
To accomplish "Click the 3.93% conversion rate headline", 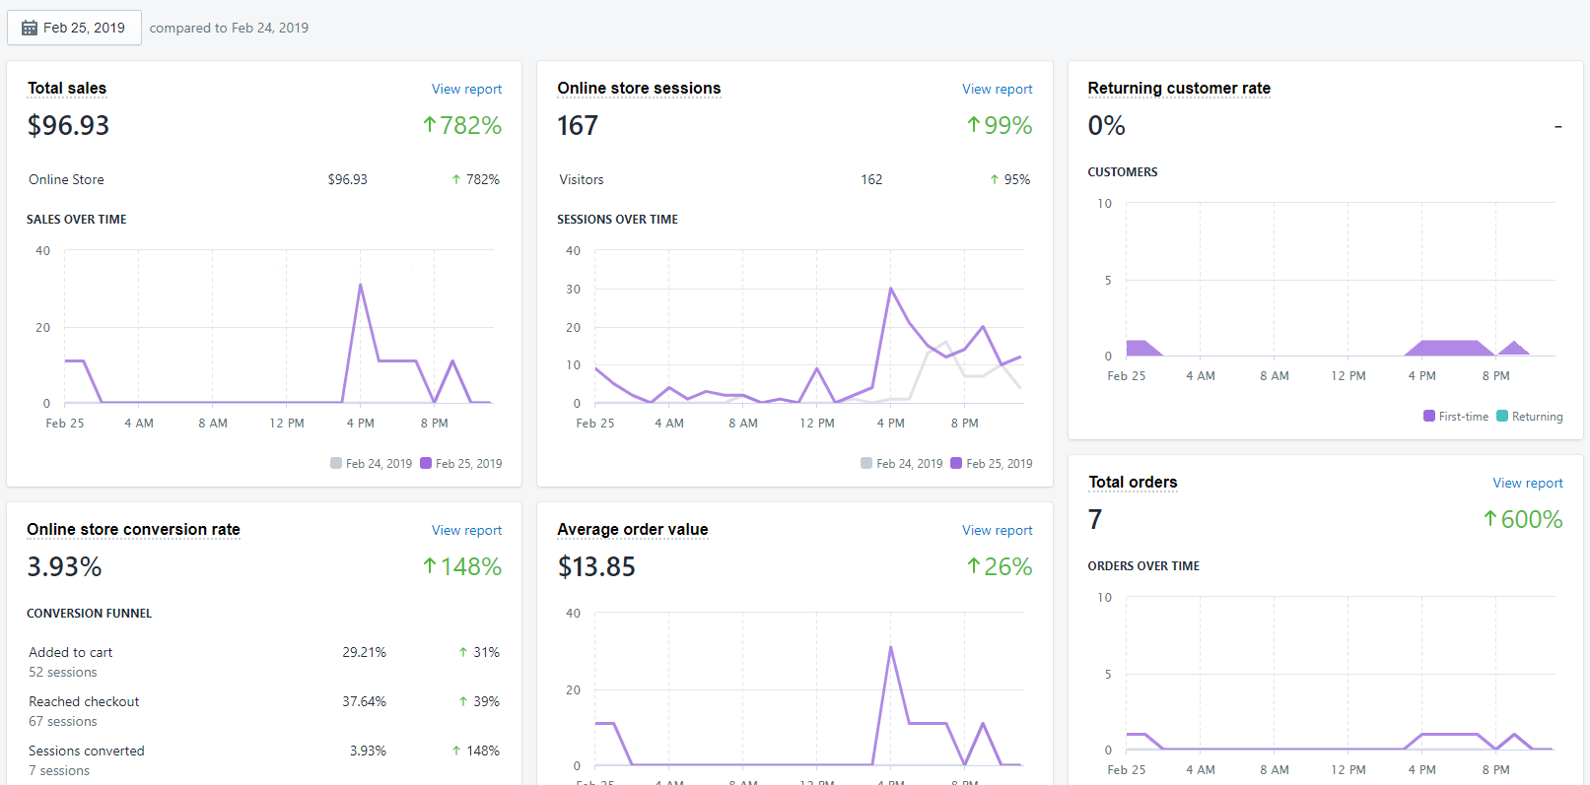I will [x=64, y=566].
